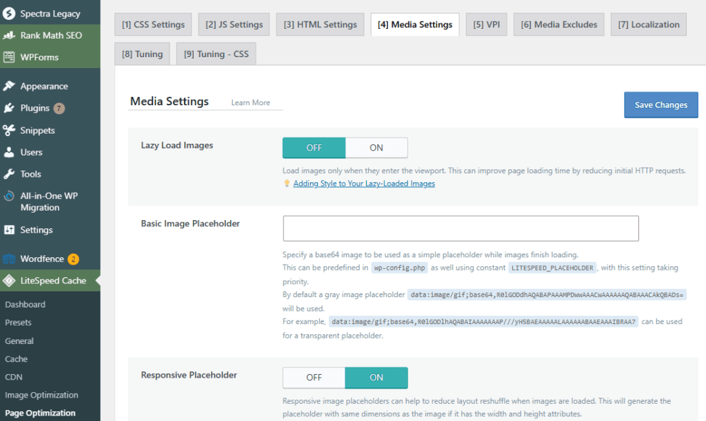The height and width of the screenshot is (421, 706).
Task: Go to Page Optimization submenu
Action: 40,413
